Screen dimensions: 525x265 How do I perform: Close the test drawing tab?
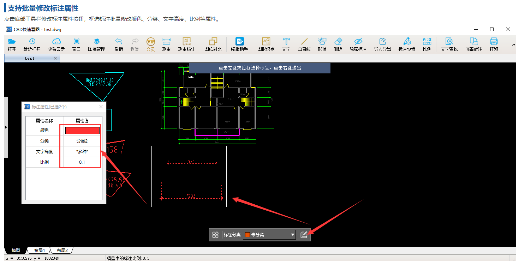pos(55,58)
